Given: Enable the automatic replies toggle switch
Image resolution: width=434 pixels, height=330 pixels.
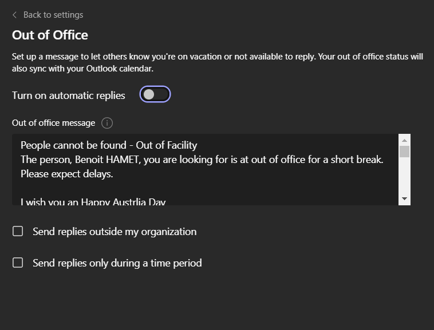Looking at the screenshot, I should 155,95.
